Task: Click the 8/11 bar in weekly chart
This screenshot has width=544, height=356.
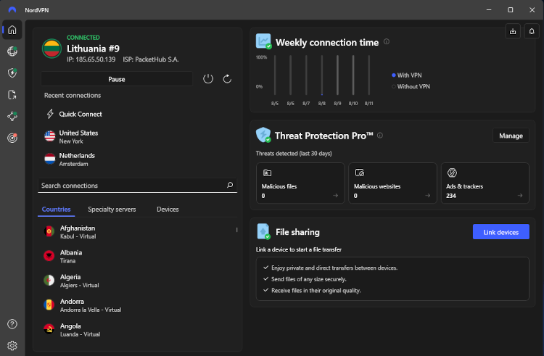Action: tap(368, 75)
